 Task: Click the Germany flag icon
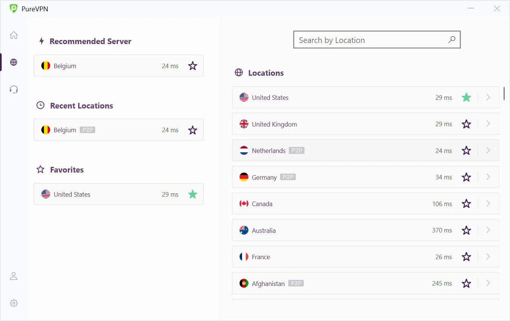click(x=244, y=177)
